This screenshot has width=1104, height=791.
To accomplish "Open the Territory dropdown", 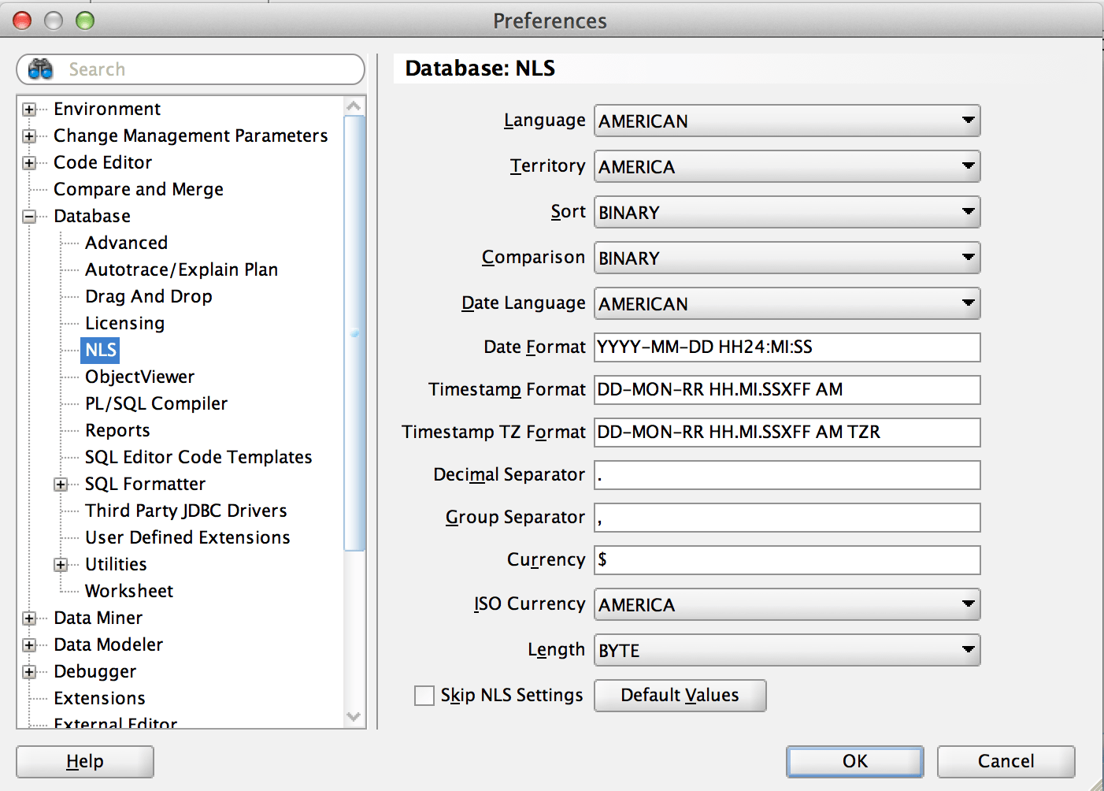I will click(968, 166).
